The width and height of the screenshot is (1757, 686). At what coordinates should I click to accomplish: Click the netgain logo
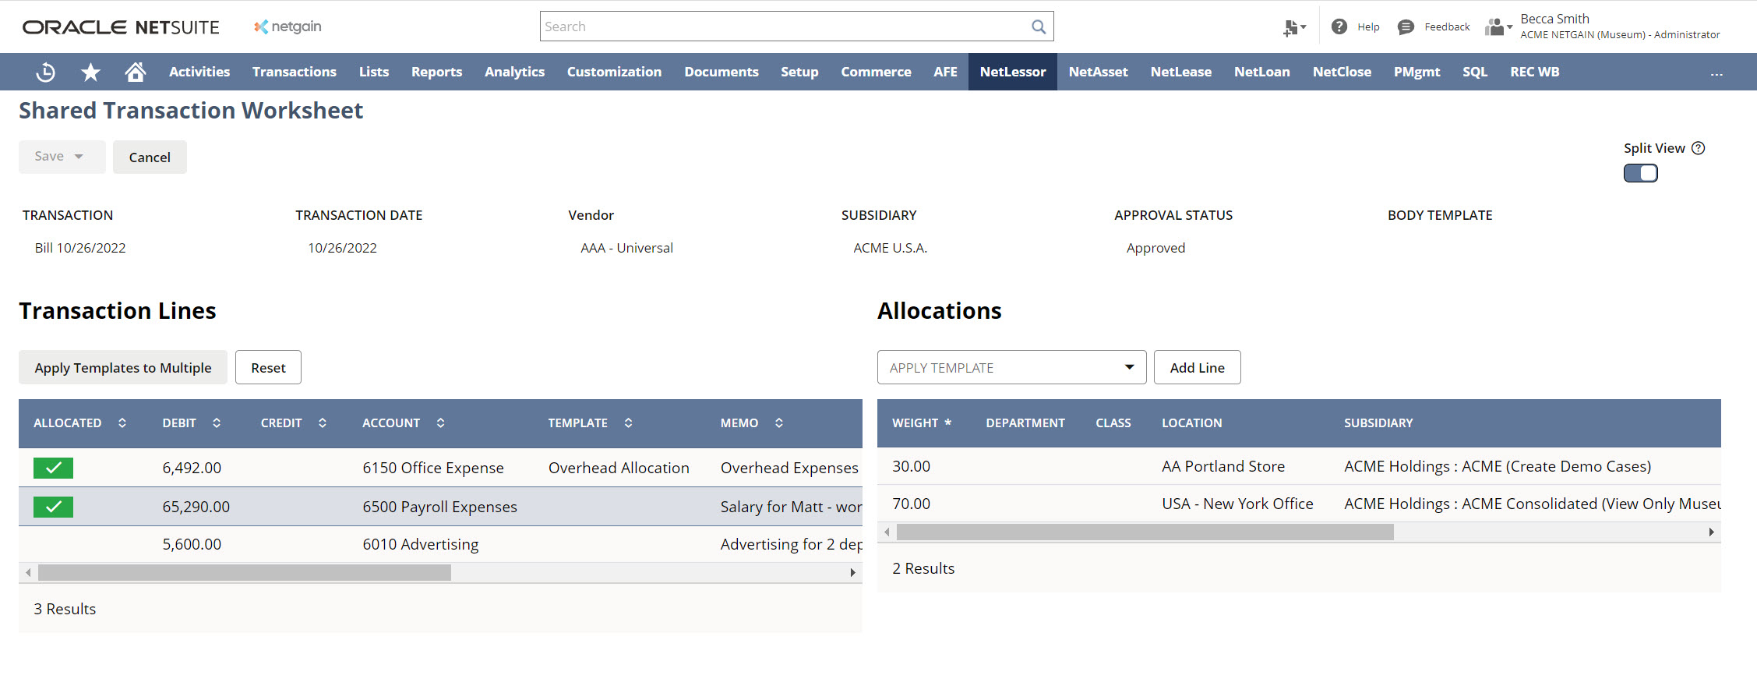tap(288, 27)
